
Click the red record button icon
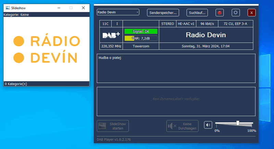point(220,13)
